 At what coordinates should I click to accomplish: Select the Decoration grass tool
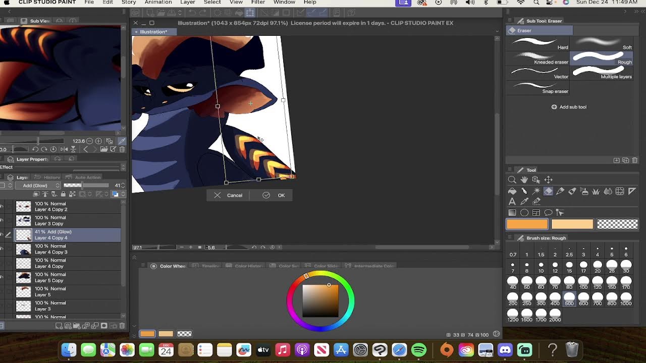pyautogui.click(x=596, y=191)
